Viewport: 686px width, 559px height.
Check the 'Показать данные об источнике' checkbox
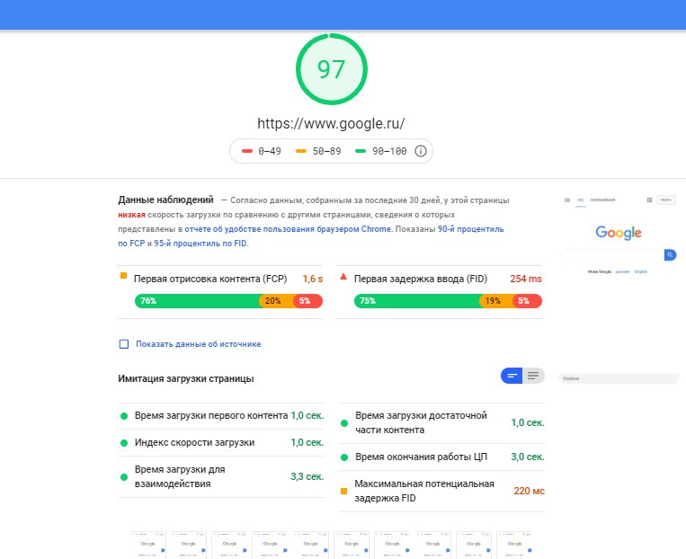124,344
